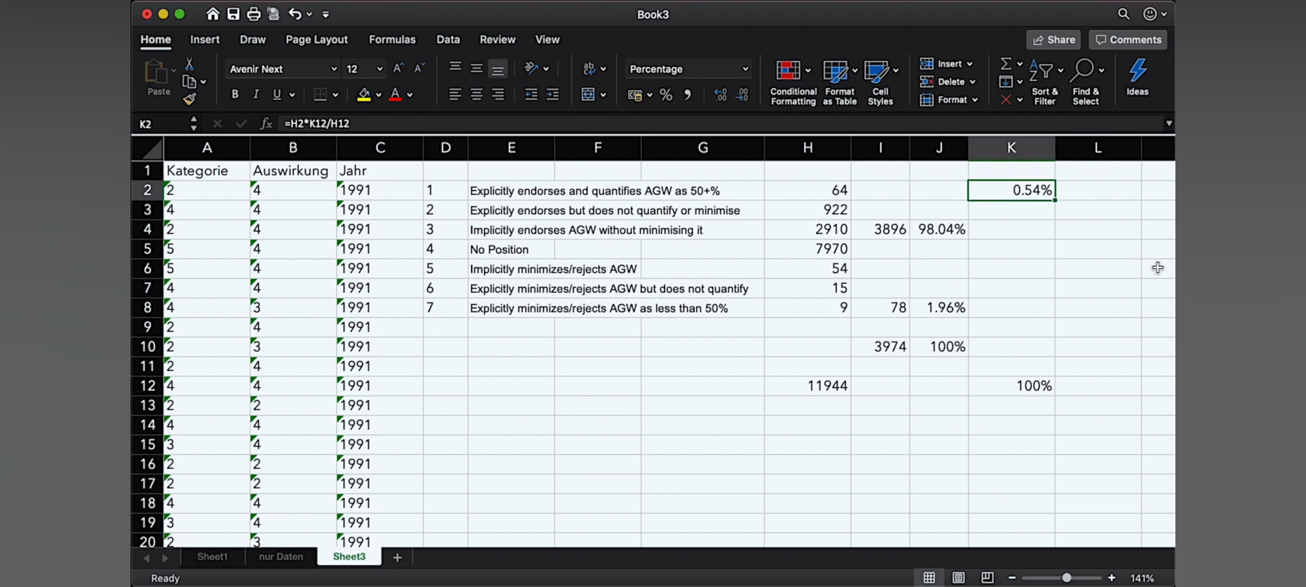1306x587 pixels.
Task: Toggle Italic formatting
Action: click(256, 95)
